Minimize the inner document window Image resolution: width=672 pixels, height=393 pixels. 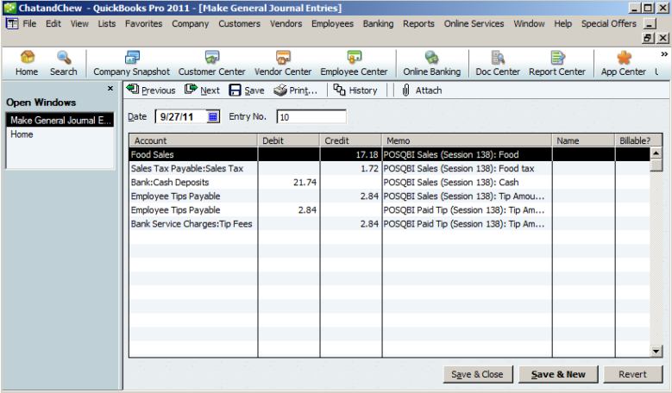650,24
